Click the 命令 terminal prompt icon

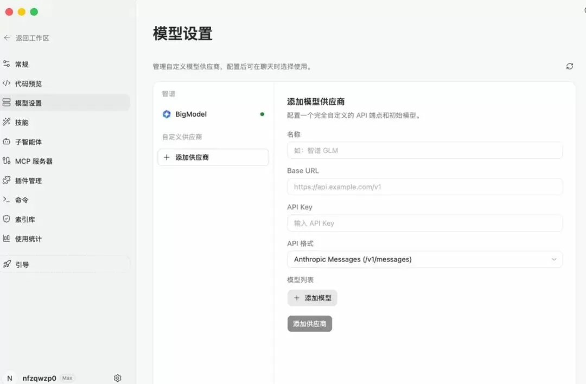[x=7, y=200]
